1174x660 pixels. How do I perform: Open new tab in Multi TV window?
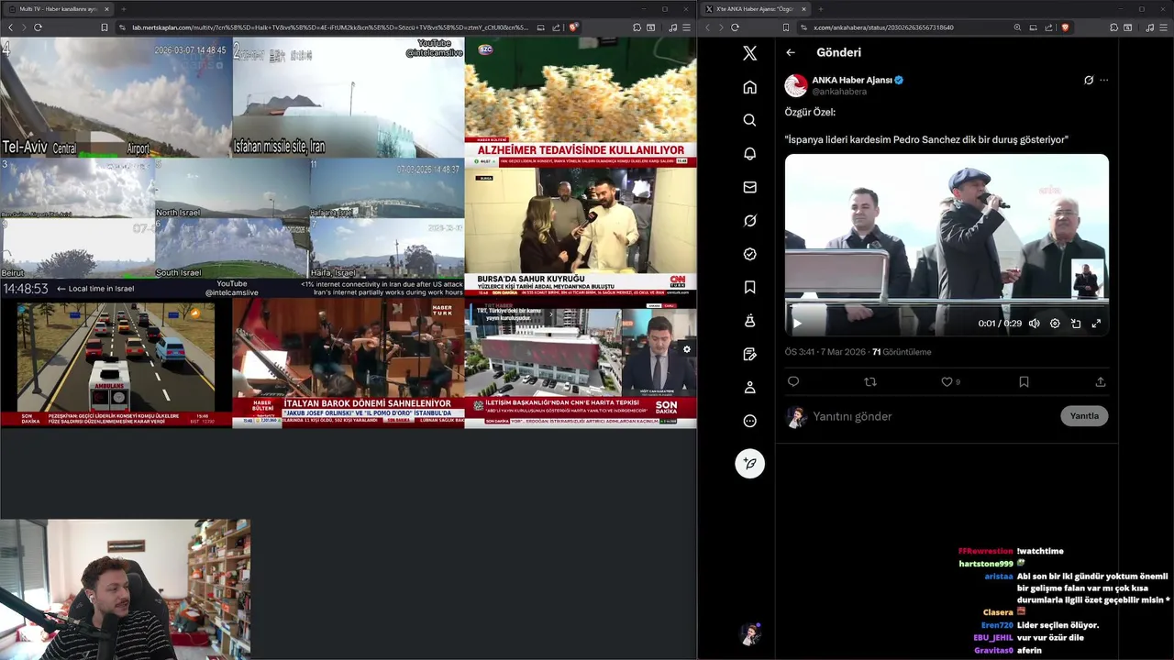pyautogui.click(x=124, y=9)
